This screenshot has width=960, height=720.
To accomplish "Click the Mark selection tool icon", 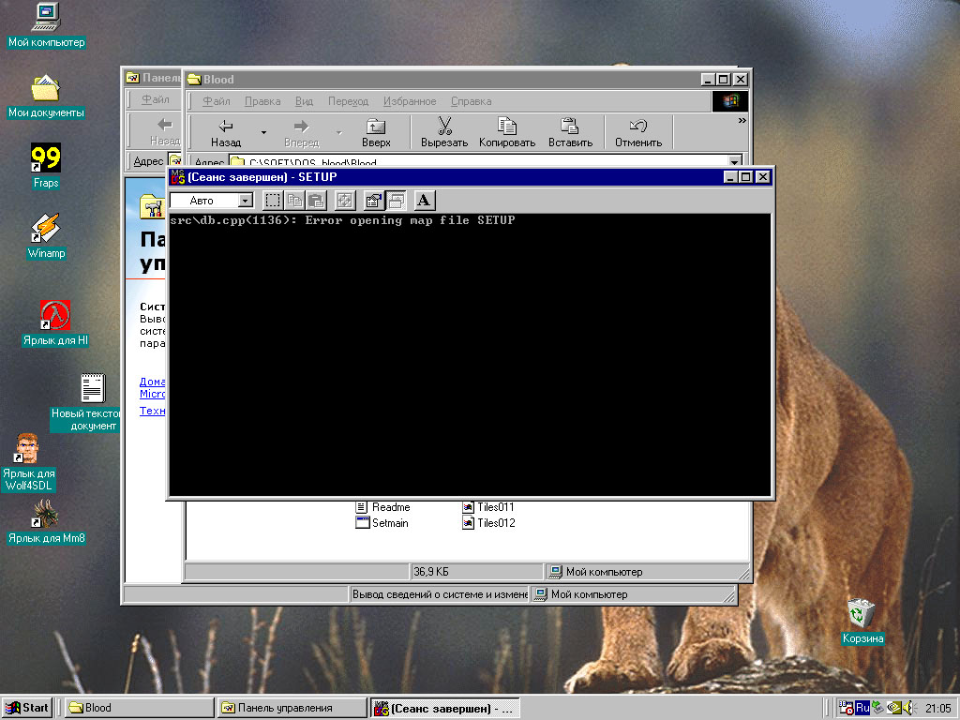I will (x=273, y=200).
